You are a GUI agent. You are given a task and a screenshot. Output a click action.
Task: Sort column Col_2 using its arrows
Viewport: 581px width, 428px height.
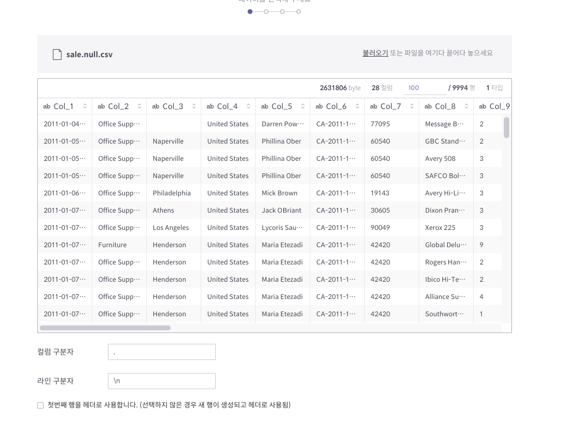[139, 106]
